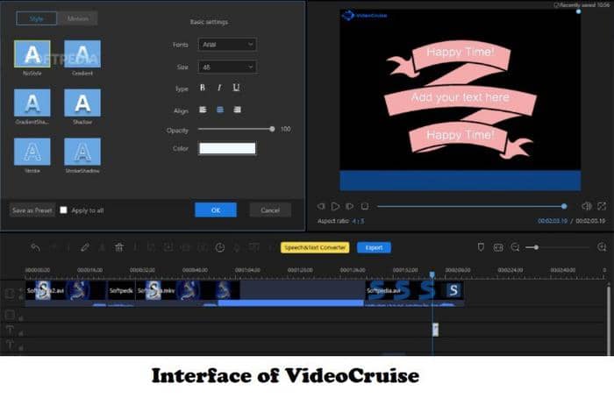Open fullscreen preview with expand icon
Image resolution: width=614 pixels, height=398 pixels.
coord(602,206)
